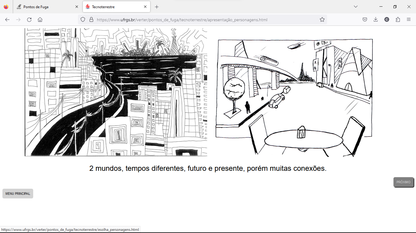
Task: Close the Tecnoterrestre tab
Action: pyautogui.click(x=145, y=7)
